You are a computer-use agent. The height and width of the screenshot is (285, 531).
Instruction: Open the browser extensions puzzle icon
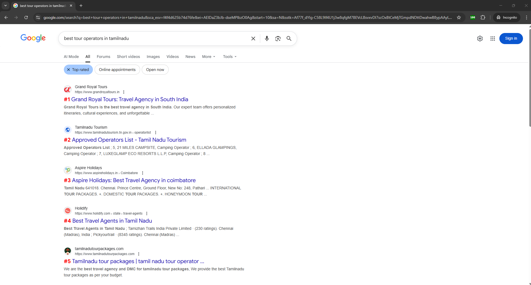pos(483,17)
